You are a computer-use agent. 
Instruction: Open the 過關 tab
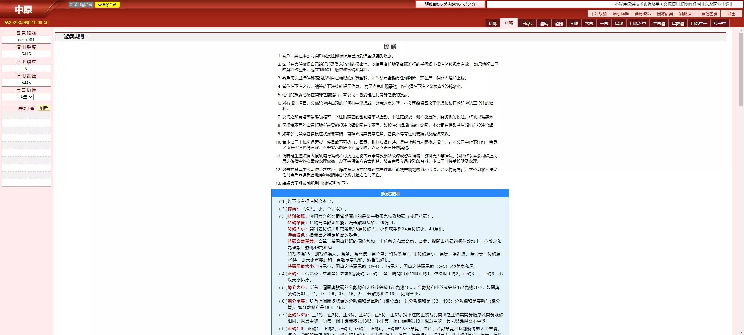point(559,23)
